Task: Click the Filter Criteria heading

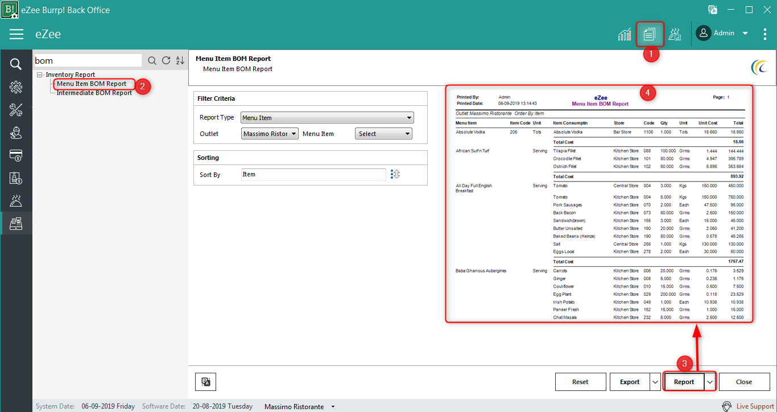Action: click(x=216, y=98)
